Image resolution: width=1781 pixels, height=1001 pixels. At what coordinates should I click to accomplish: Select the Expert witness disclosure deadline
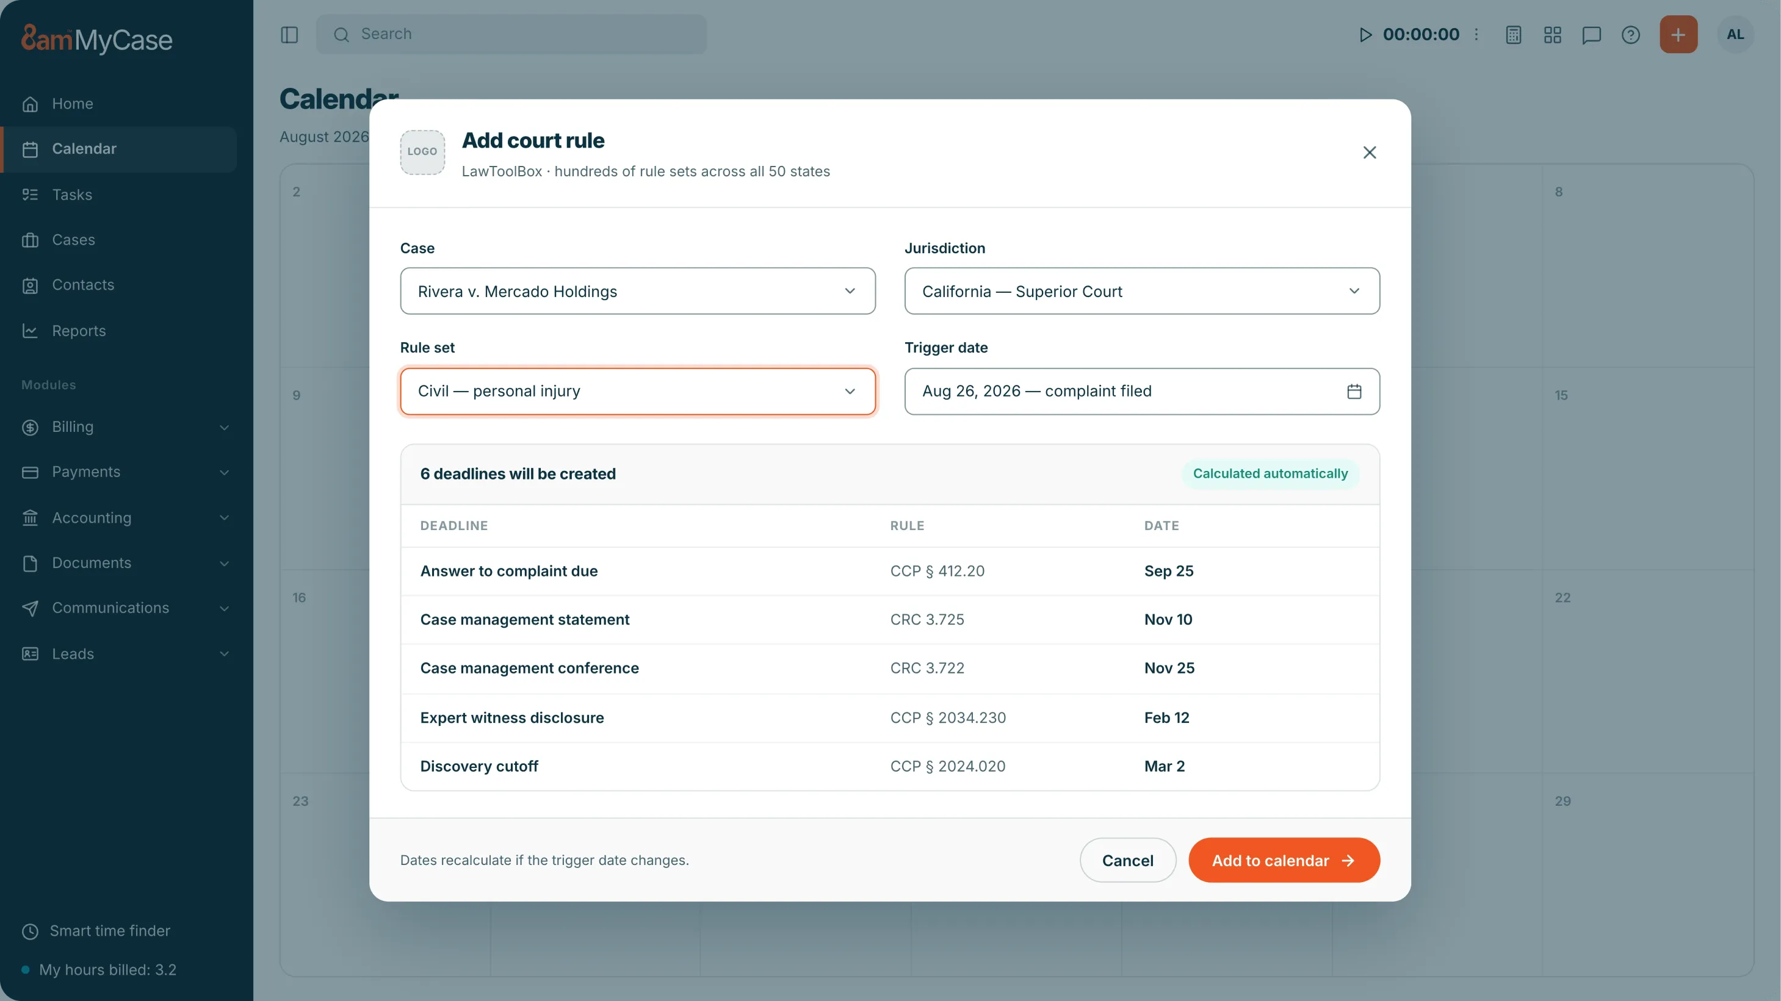point(512,718)
